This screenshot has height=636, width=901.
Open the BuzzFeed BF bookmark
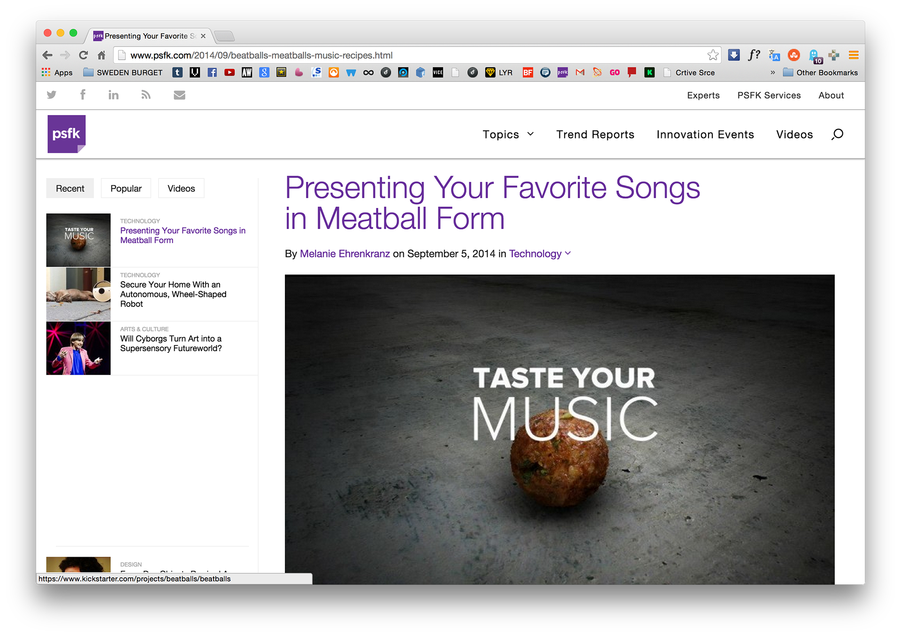[528, 72]
